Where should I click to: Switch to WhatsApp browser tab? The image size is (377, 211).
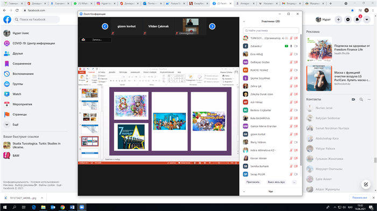pos(81,4)
